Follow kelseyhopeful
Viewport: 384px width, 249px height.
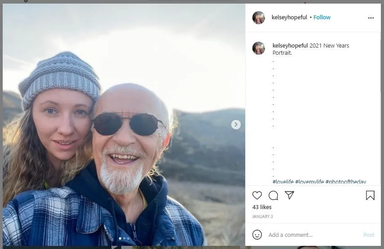322,17
